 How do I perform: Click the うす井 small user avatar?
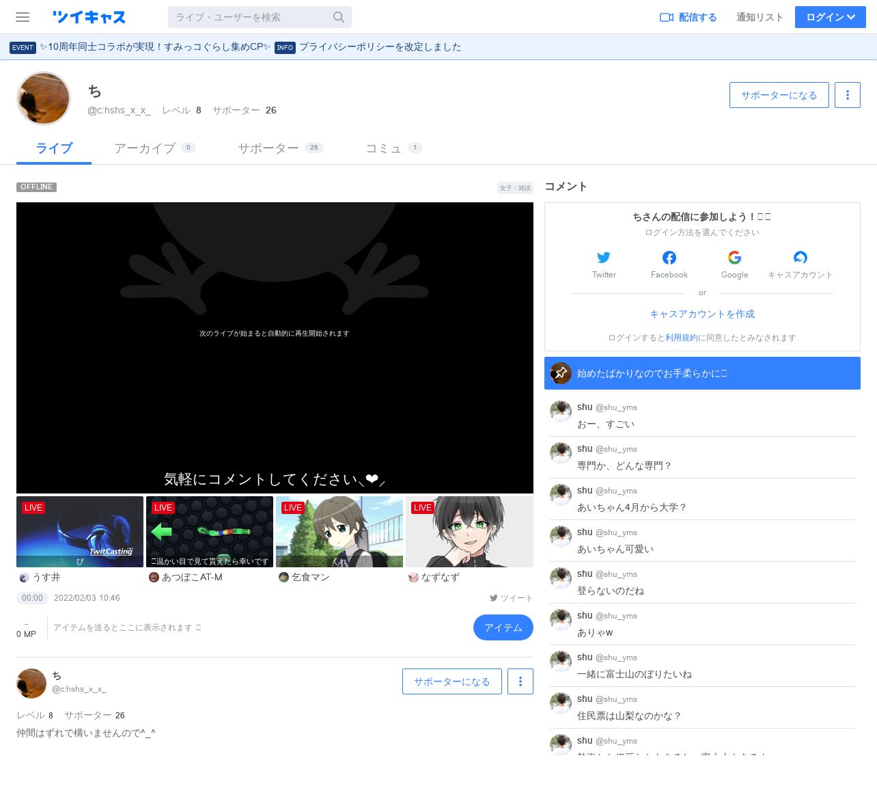coord(25,578)
